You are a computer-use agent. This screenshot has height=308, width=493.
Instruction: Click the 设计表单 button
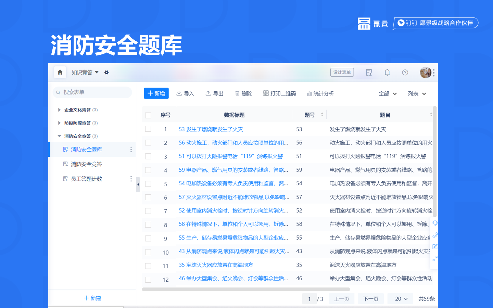point(342,72)
